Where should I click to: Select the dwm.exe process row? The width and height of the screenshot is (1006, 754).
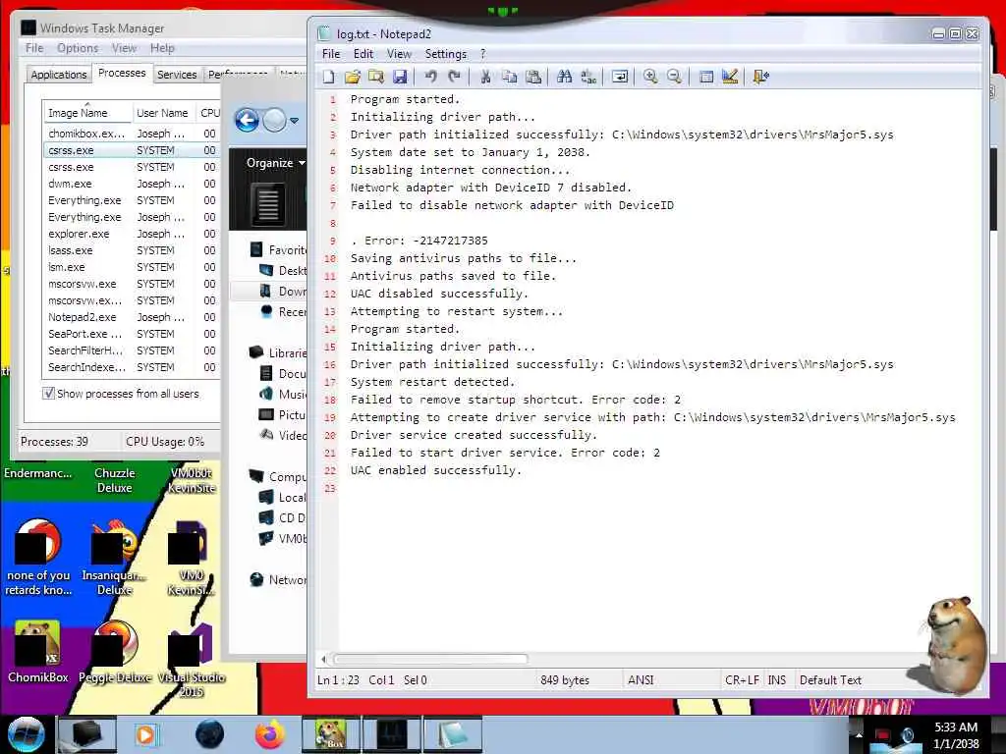(132, 184)
